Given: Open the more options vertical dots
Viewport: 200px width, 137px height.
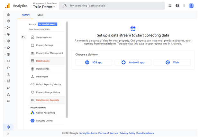Looking at the screenshot, I should pos(184,5).
